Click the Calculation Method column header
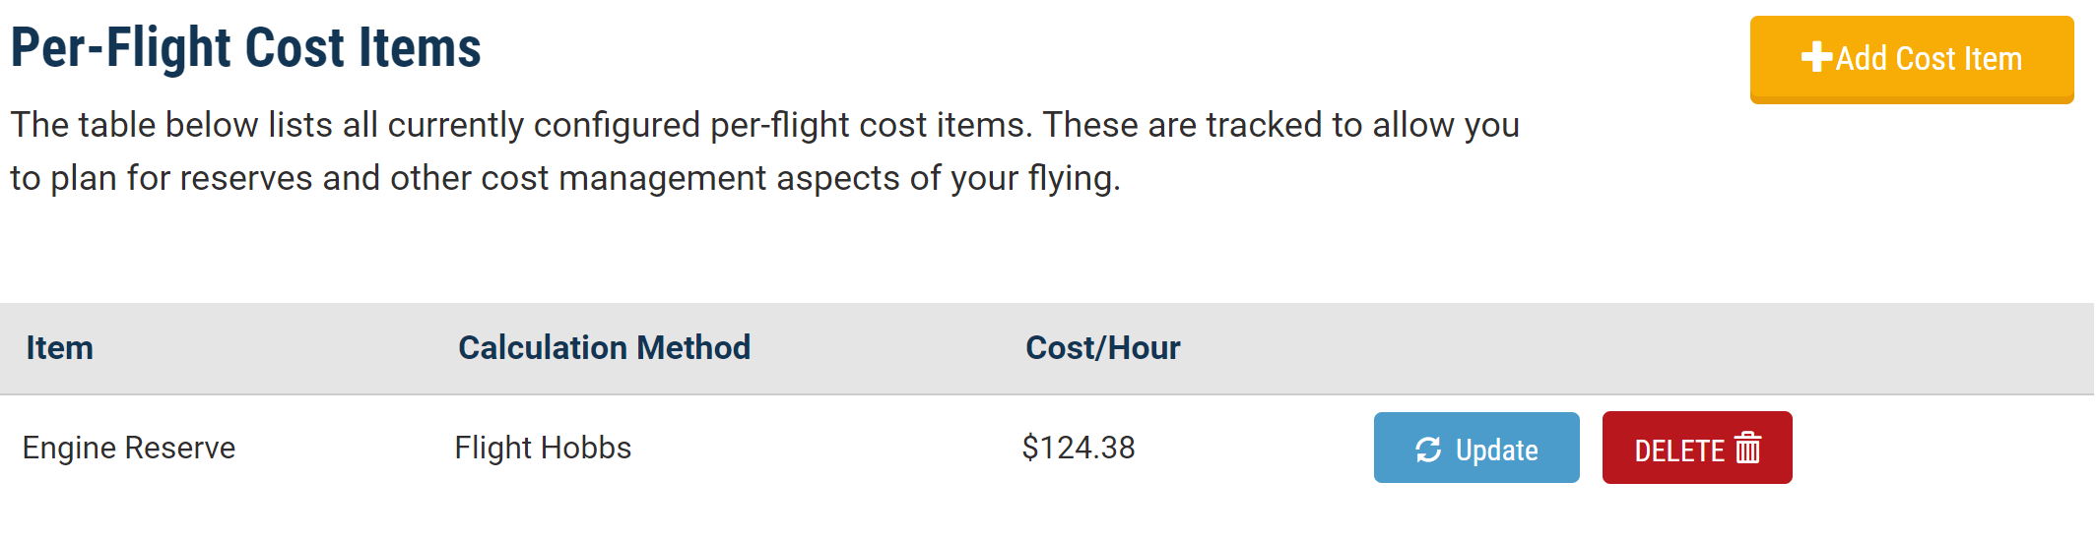Screen dimensions: 2097x540 pyautogui.click(x=604, y=348)
